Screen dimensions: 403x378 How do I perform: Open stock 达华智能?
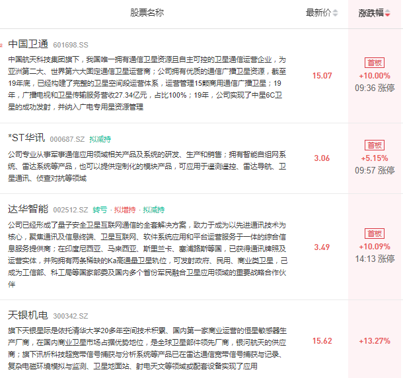[28, 209]
